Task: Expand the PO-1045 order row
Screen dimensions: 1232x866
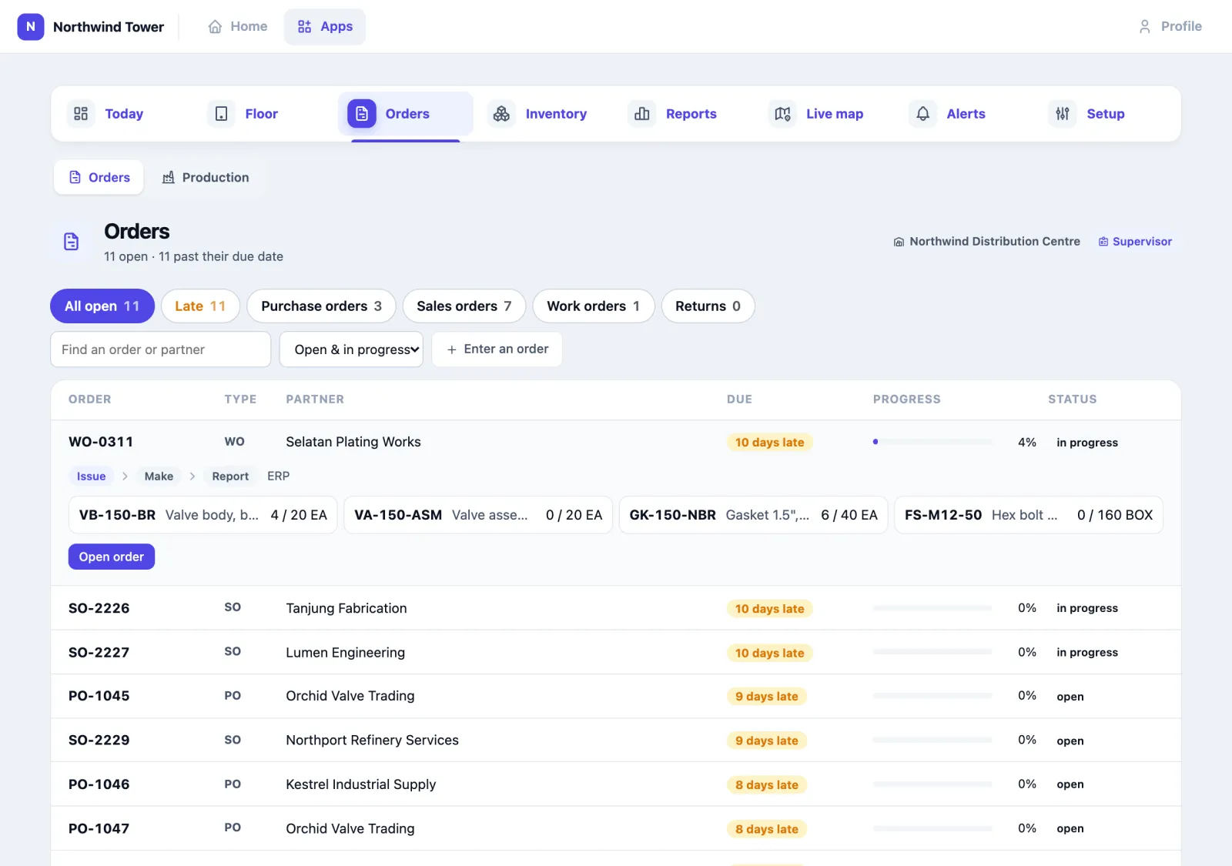Action: pos(615,697)
